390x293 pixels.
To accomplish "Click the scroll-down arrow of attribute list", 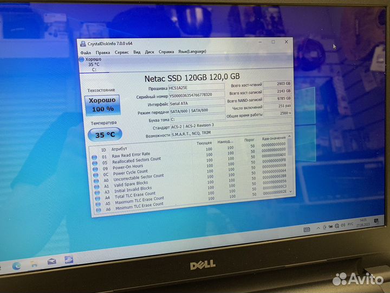I will tap(291, 192).
